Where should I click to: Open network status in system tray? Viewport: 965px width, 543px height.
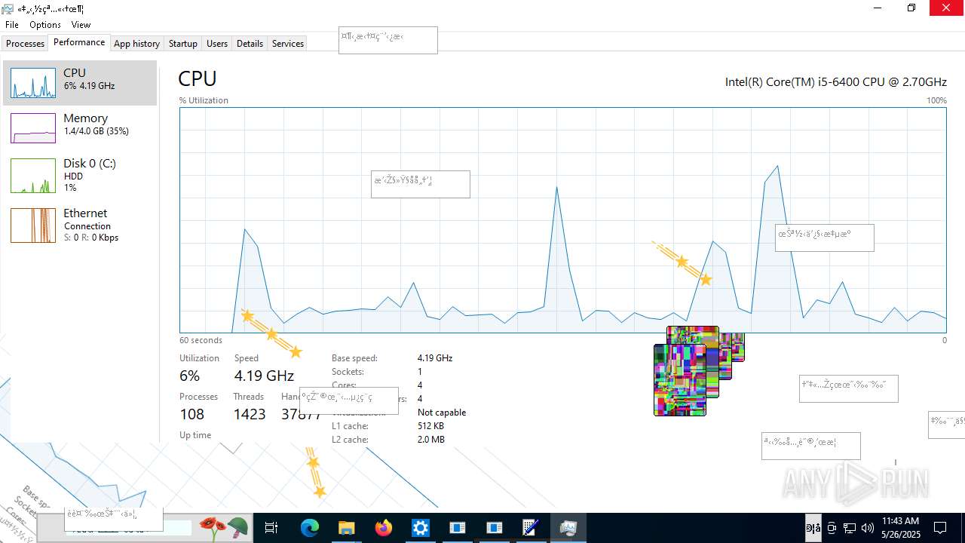[x=850, y=528]
